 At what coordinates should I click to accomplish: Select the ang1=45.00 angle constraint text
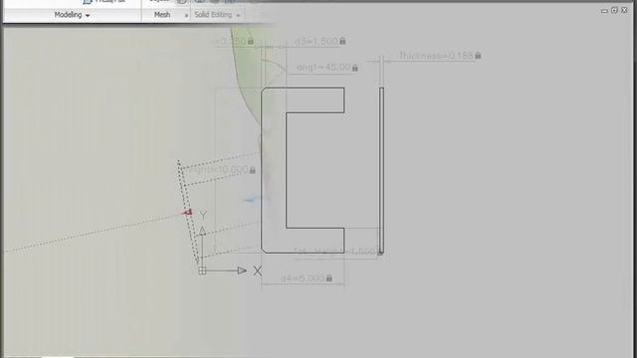[323, 68]
